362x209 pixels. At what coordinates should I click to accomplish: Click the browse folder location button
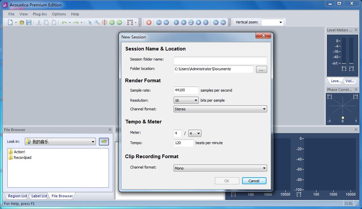click(x=261, y=69)
